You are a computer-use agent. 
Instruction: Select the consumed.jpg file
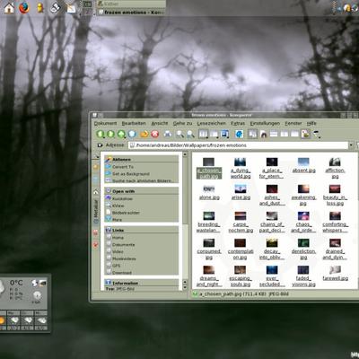click(x=209, y=250)
